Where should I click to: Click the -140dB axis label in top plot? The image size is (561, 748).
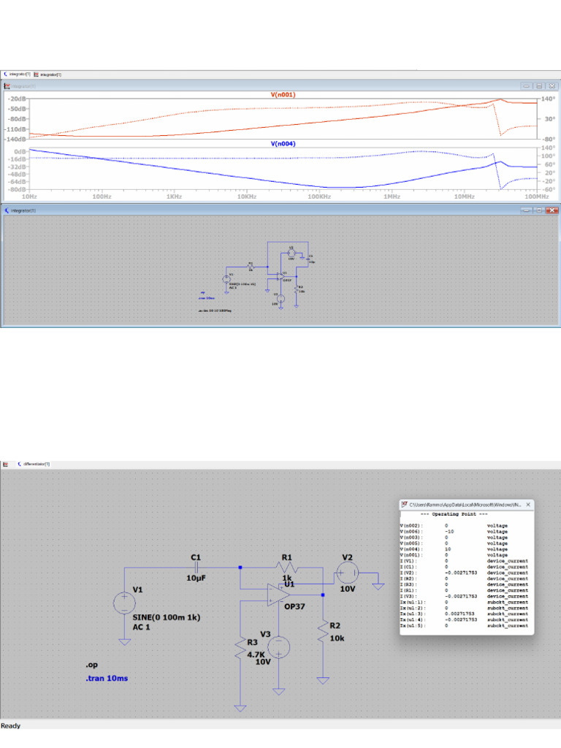pos(15,139)
